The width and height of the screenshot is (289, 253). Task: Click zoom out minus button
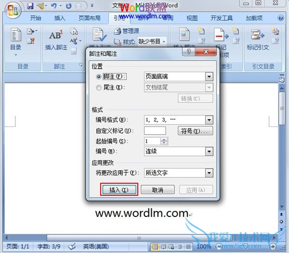[219, 247]
